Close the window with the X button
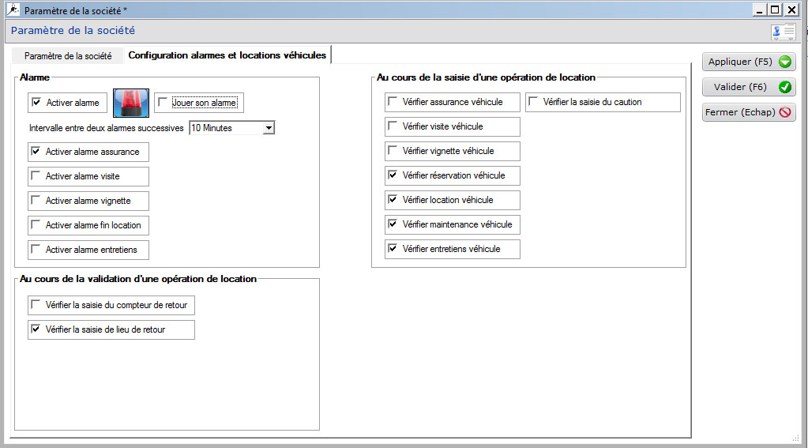The height and width of the screenshot is (448, 808). click(791, 9)
